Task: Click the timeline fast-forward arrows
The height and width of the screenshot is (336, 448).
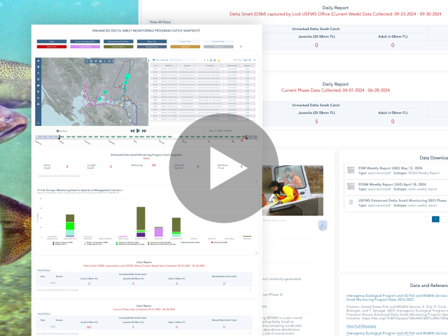Action: point(143,130)
